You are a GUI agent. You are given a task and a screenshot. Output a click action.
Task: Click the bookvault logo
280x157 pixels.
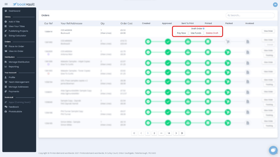pos(24,4)
